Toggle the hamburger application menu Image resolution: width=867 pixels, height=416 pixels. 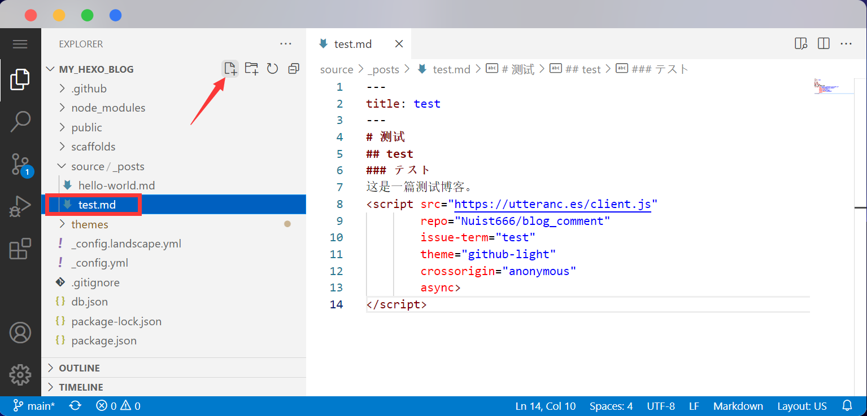(x=20, y=44)
